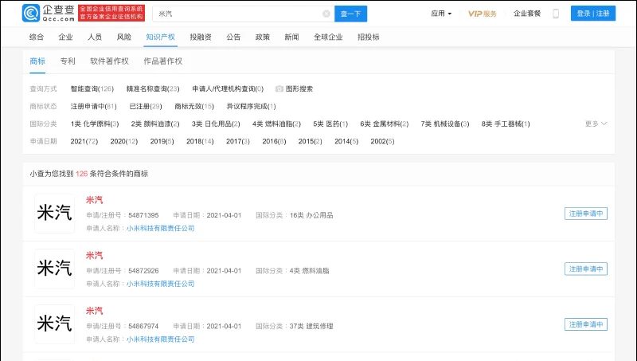Screen dimensions: 637x361
Task: Open 米汽 trademark thumbnail for 16类 办公用品
Action: click(x=54, y=214)
